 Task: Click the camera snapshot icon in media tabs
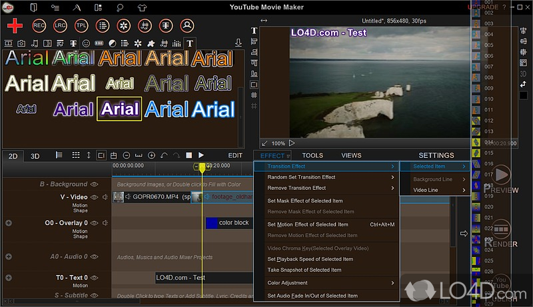coord(21,43)
